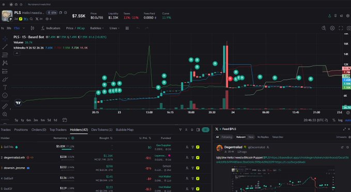Screen dimensions: 351x192
Task: Toggle auto scale on chart
Action: click(348, 120)
